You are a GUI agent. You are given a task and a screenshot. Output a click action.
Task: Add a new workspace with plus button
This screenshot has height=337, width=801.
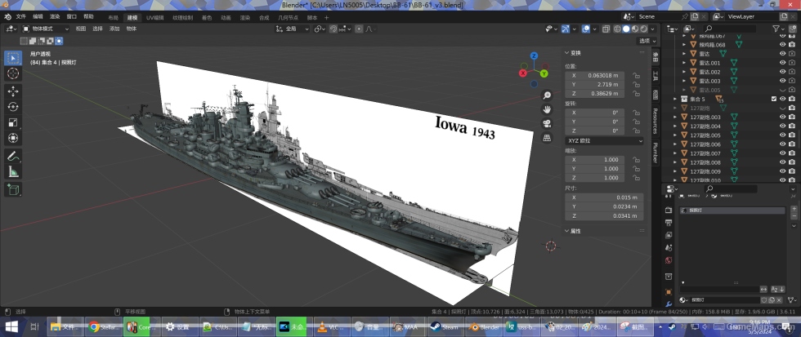(x=327, y=17)
